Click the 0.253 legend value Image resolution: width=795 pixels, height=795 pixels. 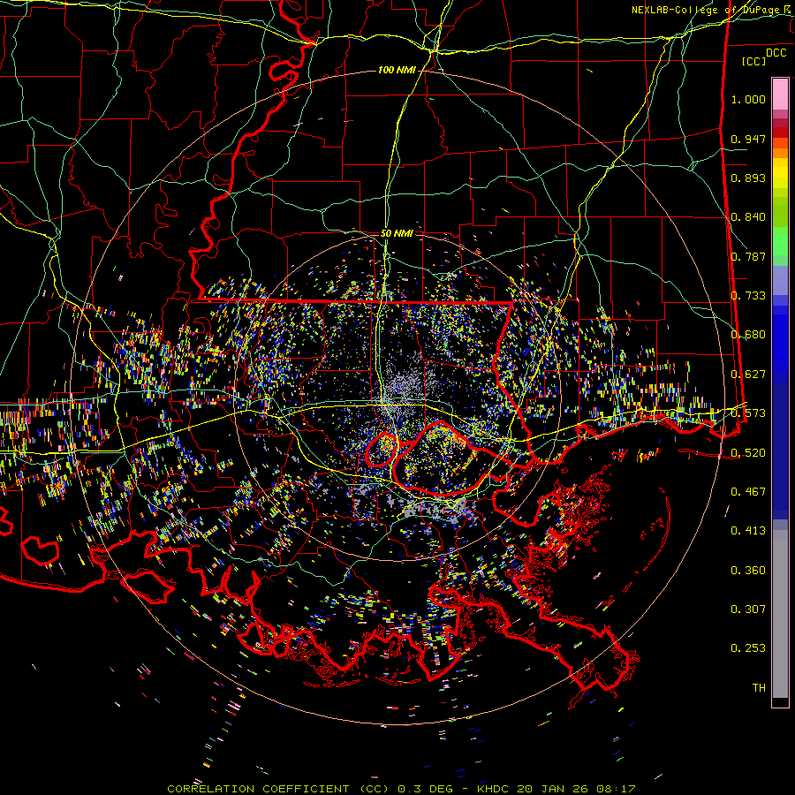[748, 648]
